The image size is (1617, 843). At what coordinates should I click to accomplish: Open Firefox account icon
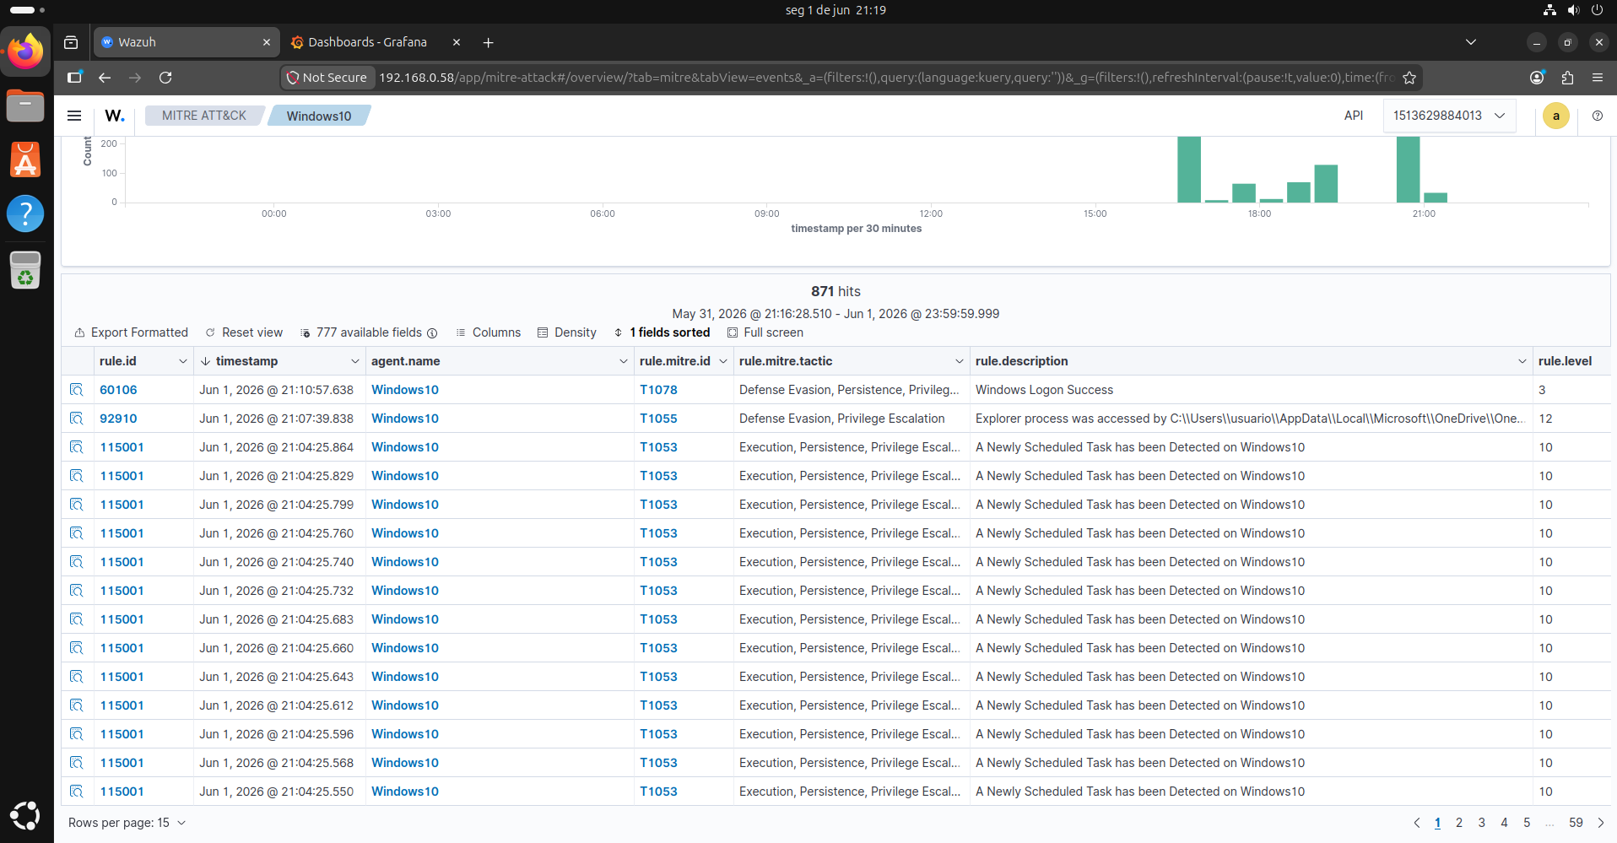1537,78
